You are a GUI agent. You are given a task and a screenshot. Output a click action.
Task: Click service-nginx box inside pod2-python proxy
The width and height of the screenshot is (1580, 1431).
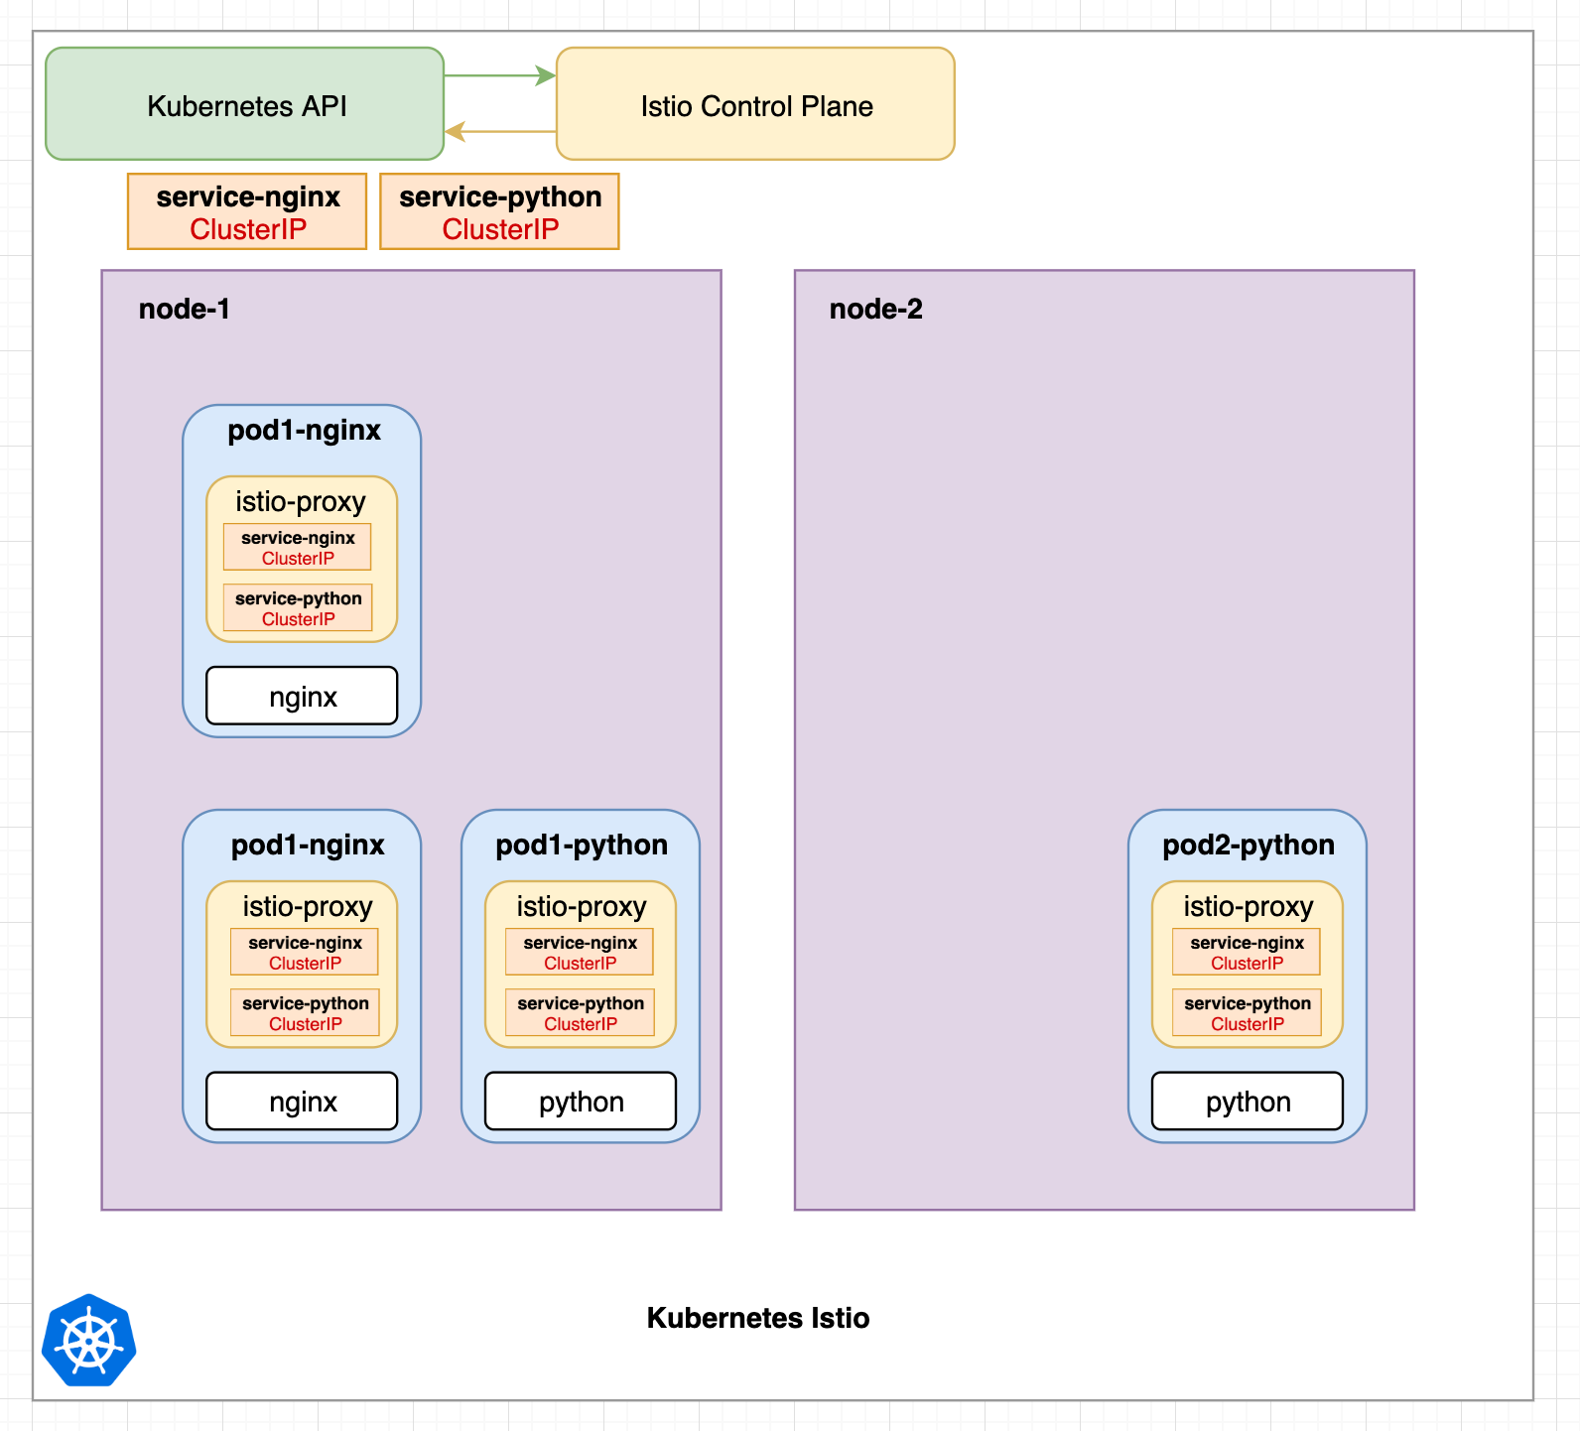tap(1247, 952)
